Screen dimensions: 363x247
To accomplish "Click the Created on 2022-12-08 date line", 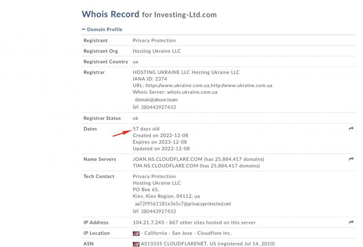I will (161, 136).
